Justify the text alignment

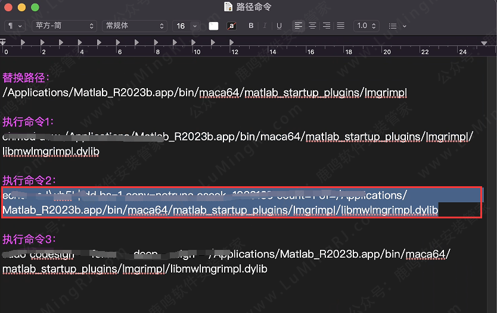coord(340,26)
